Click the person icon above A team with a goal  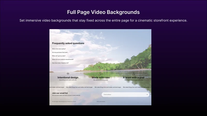[x=134, y=73]
